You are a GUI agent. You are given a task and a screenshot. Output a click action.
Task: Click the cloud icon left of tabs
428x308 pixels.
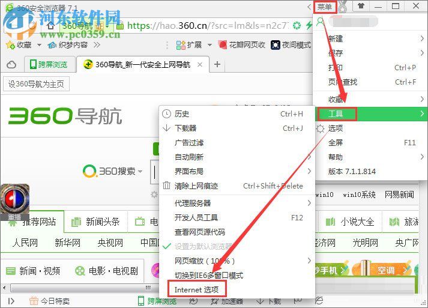tap(11, 65)
